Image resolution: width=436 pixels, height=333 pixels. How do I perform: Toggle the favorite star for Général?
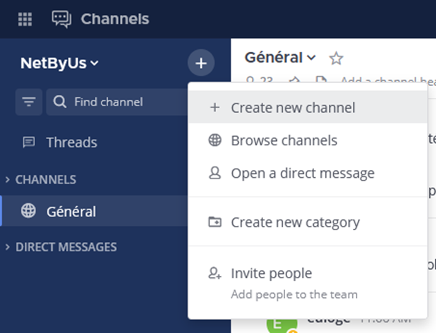pyautogui.click(x=336, y=58)
